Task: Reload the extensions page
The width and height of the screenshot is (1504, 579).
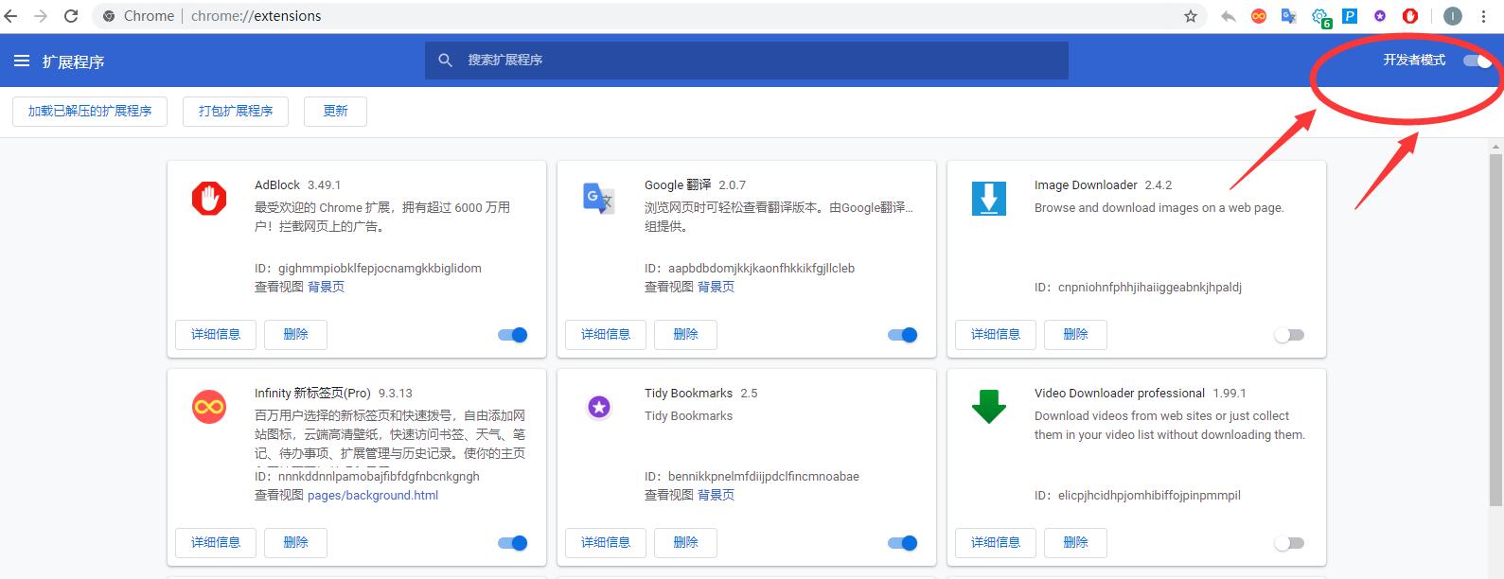Action: (71, 16)
